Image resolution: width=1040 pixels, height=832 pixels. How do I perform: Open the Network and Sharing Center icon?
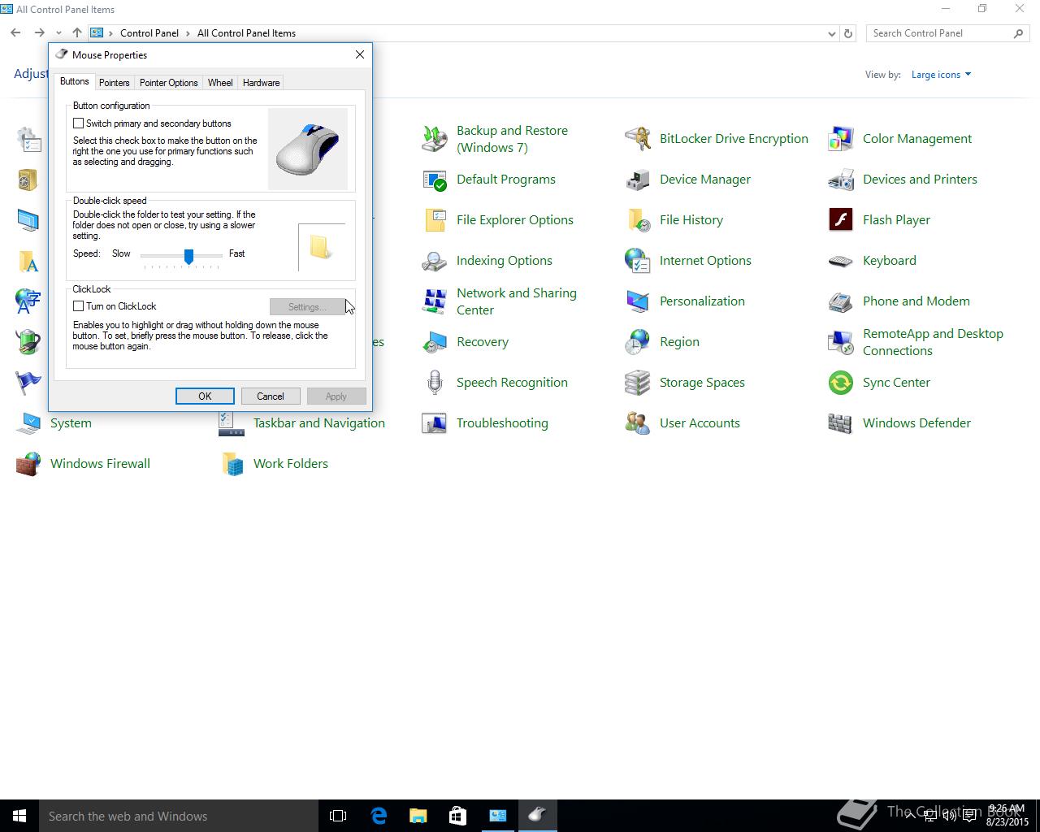(x=435, y=301)
